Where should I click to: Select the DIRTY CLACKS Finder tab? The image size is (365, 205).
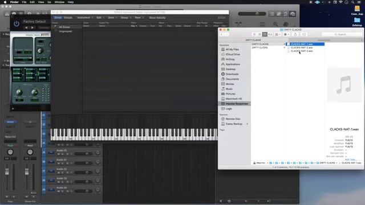click(253, 40)
